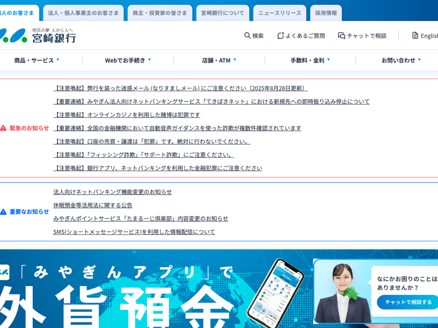Select the 株主・投資家の皆さま tab
The image size is (438, 328).
pos(160,13)
